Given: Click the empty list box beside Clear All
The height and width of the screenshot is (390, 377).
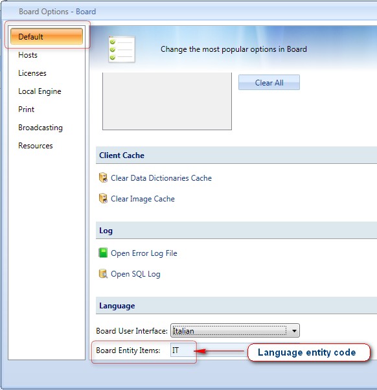Looking at the screenshot, I should pos(167,101).
